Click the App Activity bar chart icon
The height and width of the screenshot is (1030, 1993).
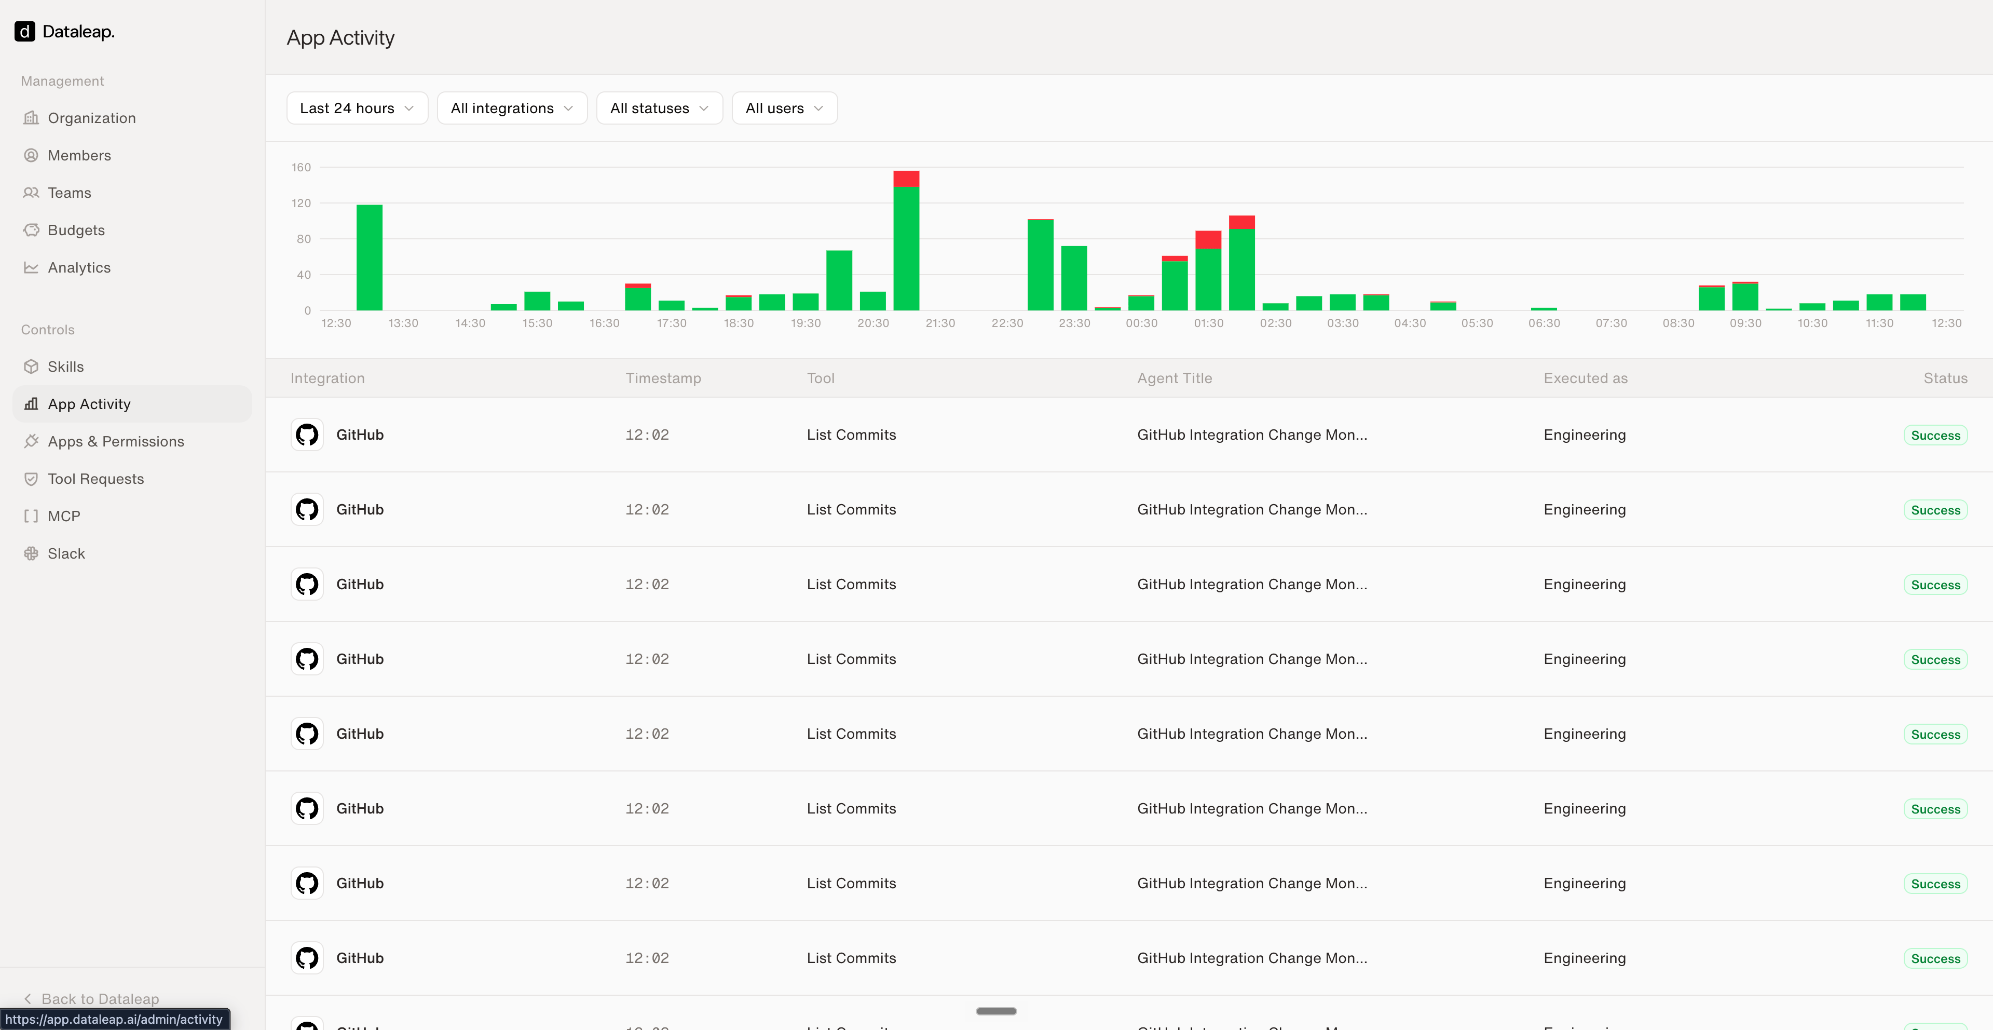click(31, 404)
